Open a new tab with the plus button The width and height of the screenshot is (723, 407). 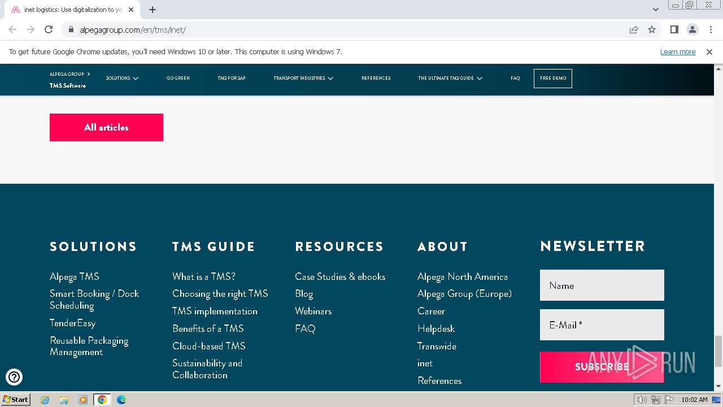(153, 10)
